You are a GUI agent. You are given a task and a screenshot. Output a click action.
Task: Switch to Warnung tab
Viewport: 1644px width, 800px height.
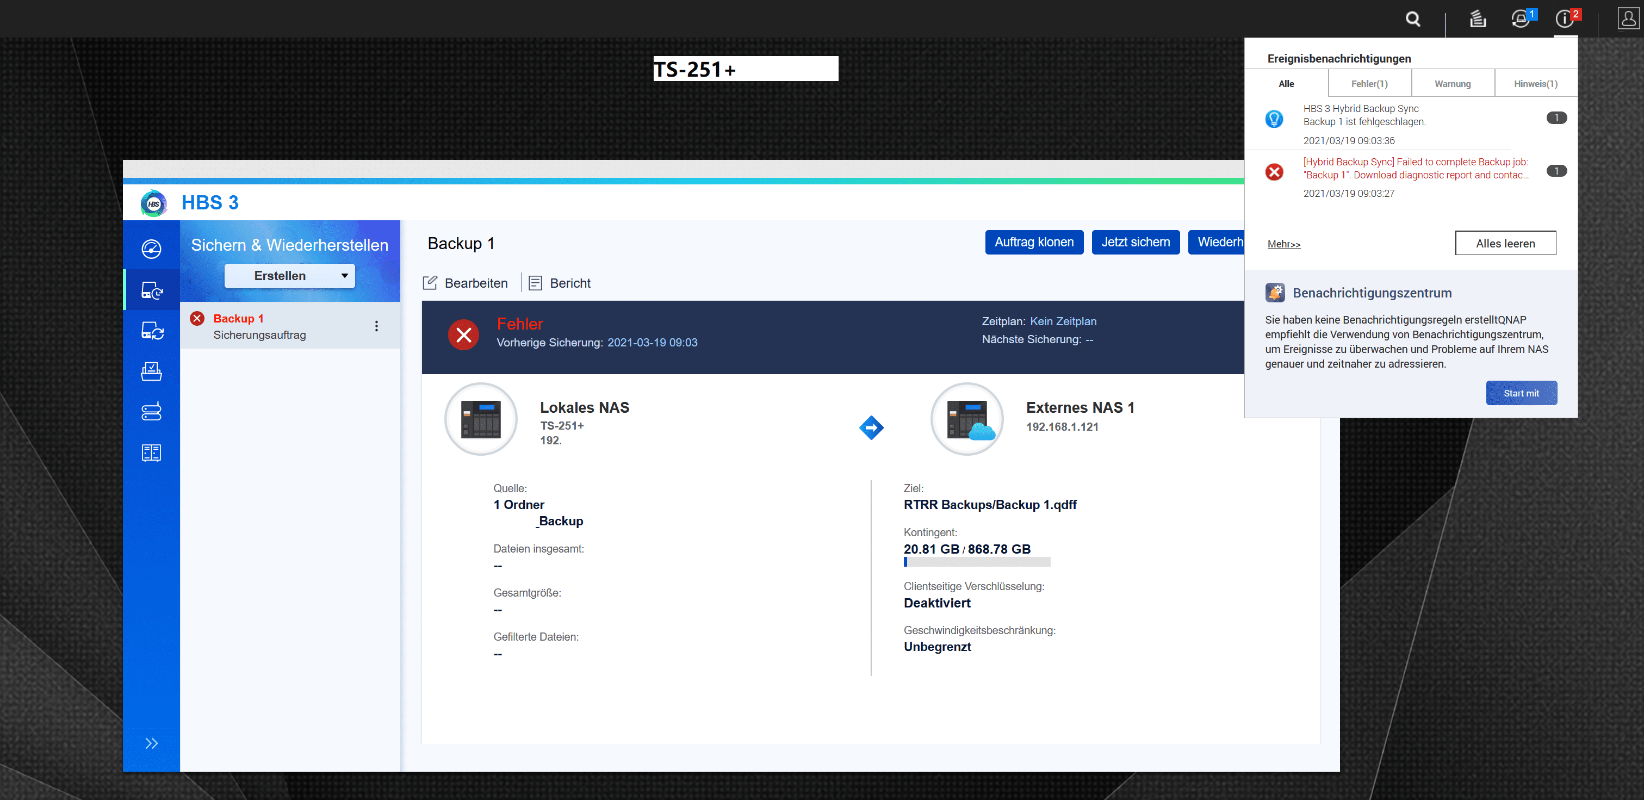[x=1453, y=84]
